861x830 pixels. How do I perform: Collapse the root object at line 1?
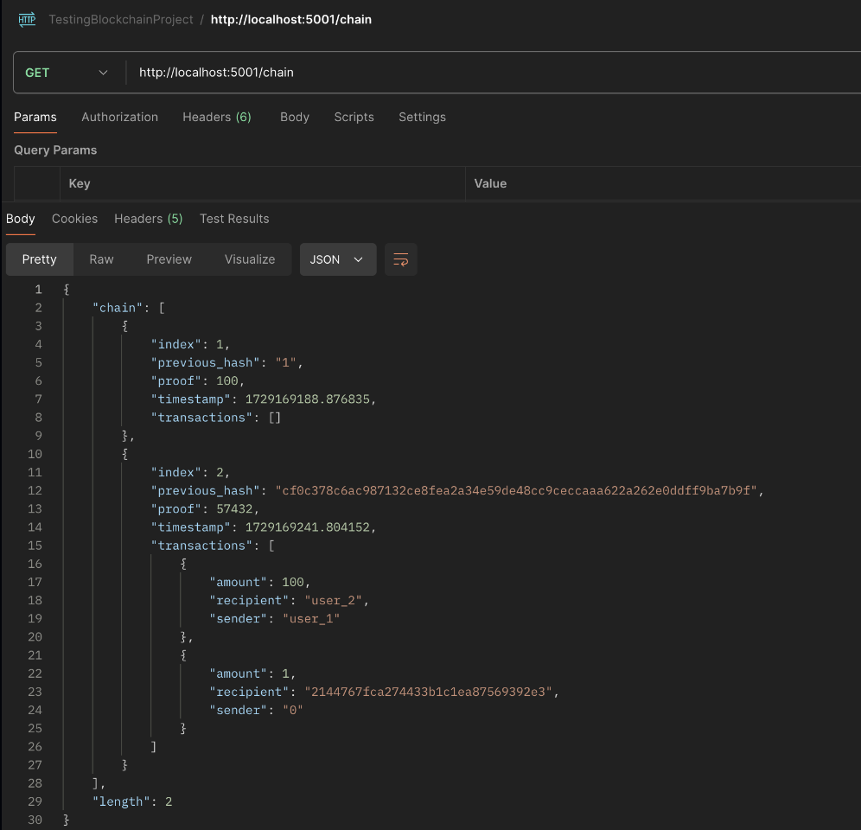tap(67, 290)
